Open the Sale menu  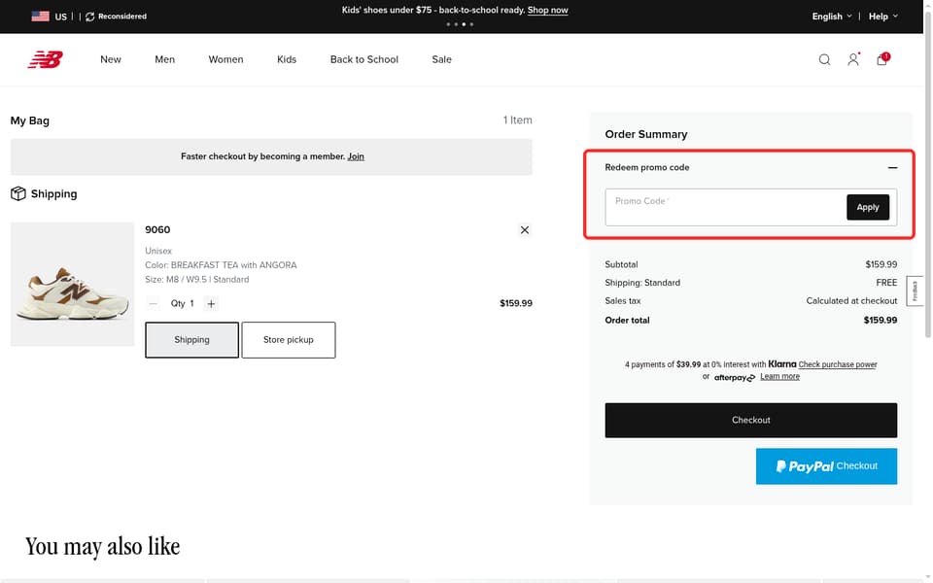point(441,59)
